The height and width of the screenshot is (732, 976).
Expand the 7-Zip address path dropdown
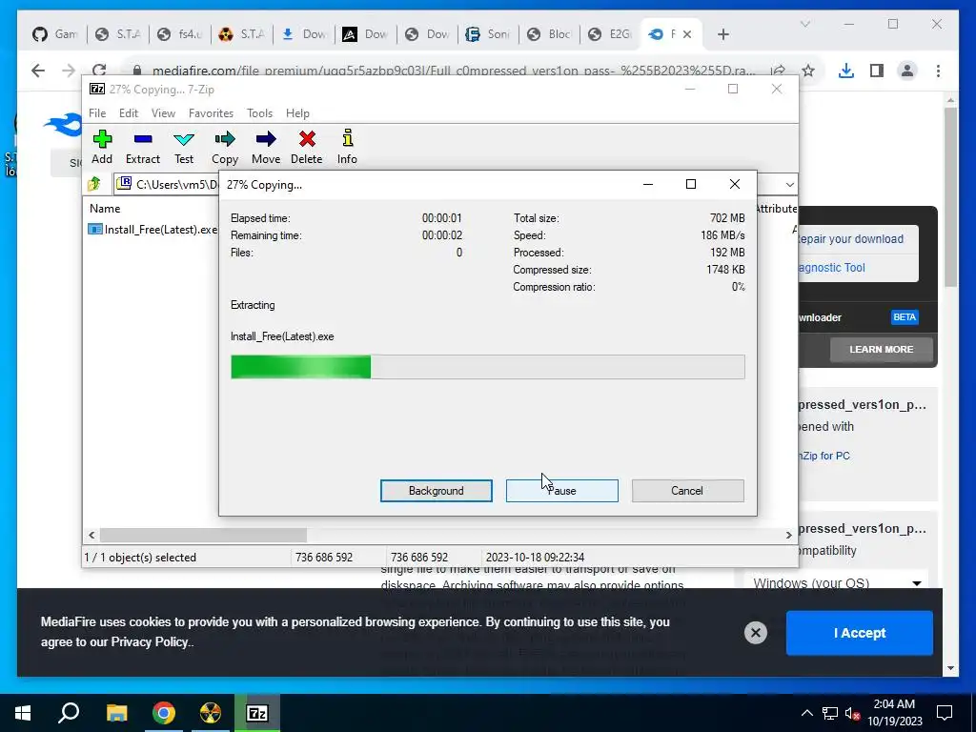pos(789,184)
